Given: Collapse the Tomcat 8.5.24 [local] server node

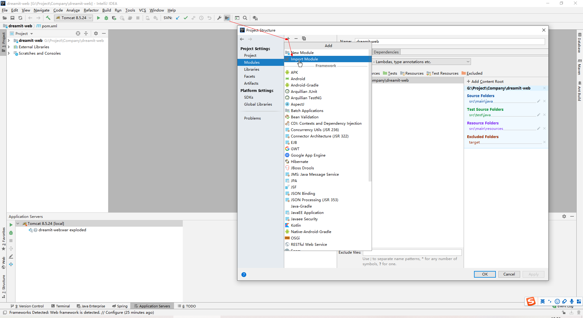Looking at the screenshot, I should (x=18, y=224).
